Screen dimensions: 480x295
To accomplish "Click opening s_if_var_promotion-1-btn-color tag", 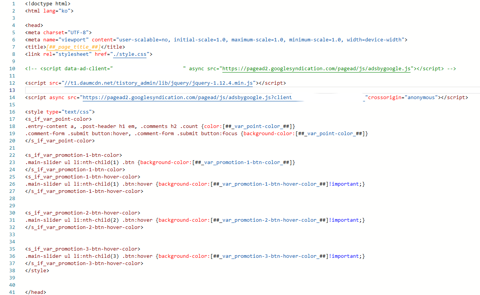I will [x=74, y=155].
